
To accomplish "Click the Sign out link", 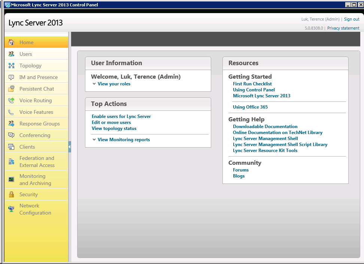I will 351,19.
